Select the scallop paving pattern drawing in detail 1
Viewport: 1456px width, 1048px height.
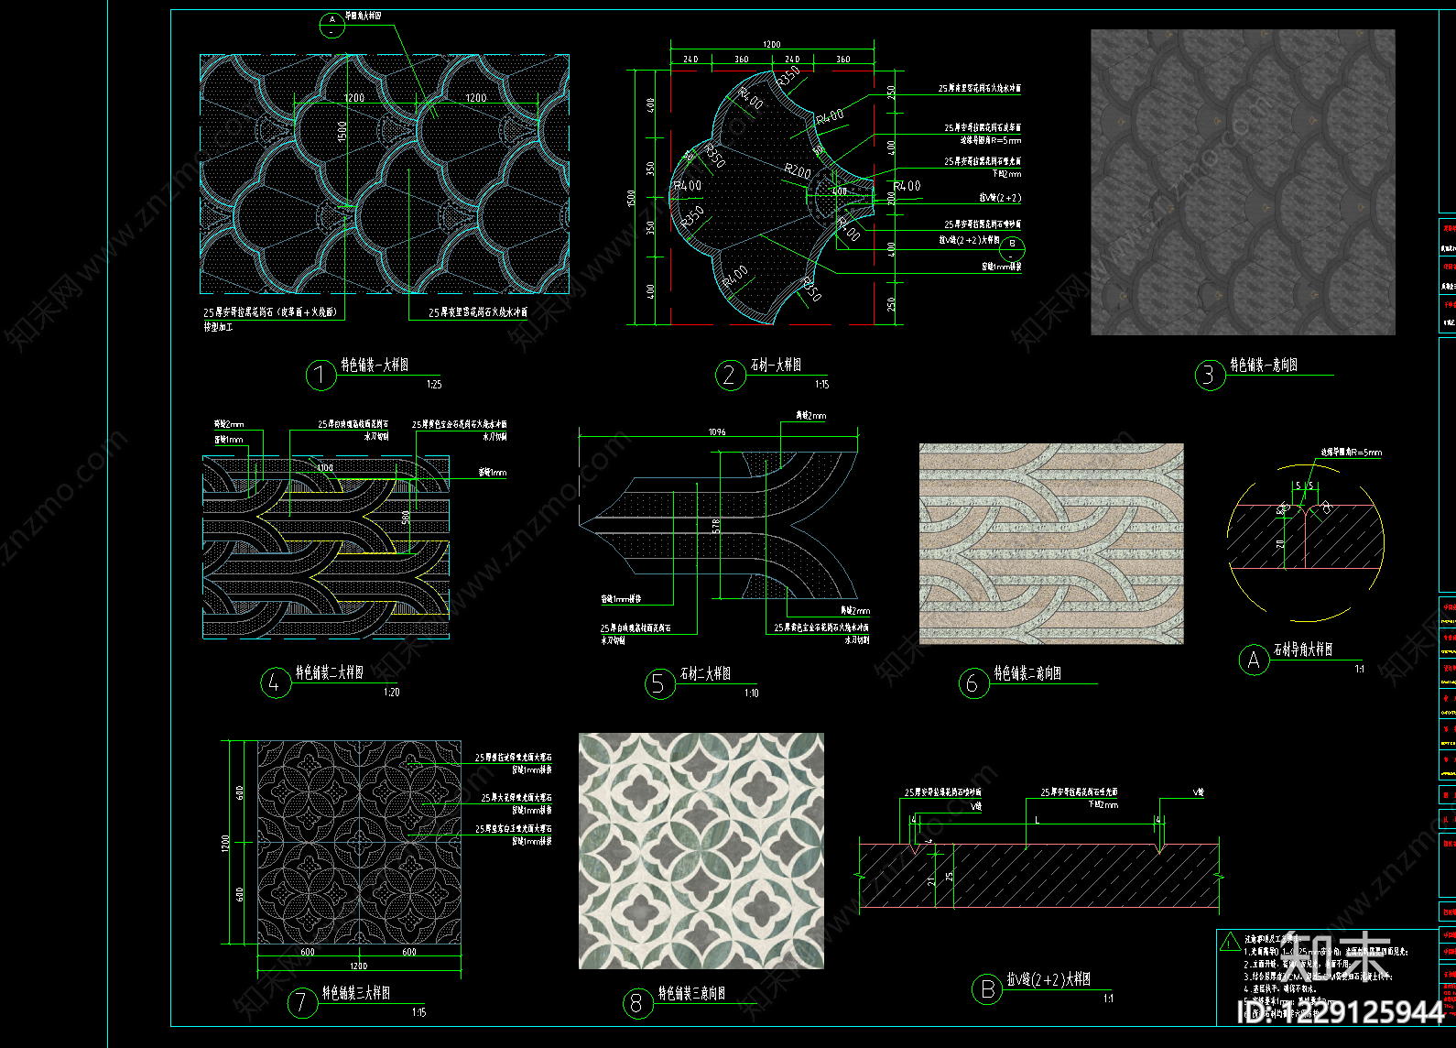point(385,174)
